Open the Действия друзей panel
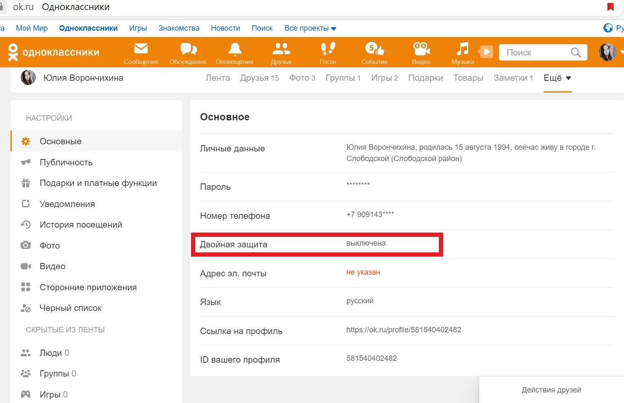This screenshot has height=403, width=624. click(x=551, y=390)
